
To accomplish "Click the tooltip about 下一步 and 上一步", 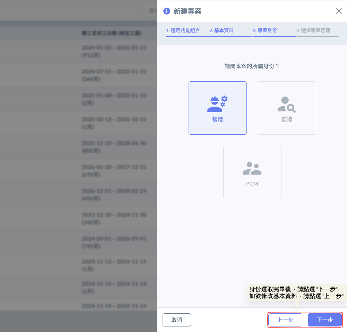I will tap(296, 293).
